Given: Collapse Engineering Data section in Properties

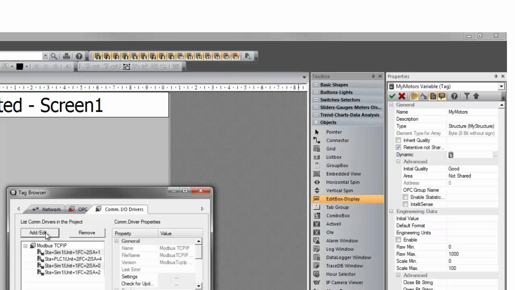Looking at the screenshot, I should click(391, 211).
